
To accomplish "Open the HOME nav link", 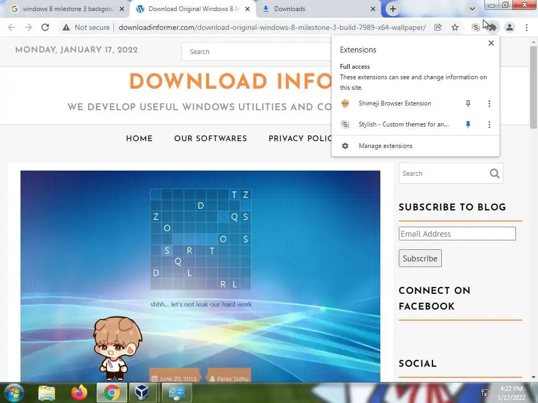I will (x=139, y=139).
